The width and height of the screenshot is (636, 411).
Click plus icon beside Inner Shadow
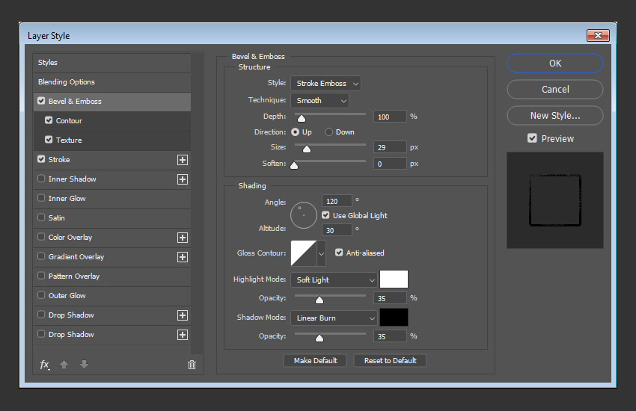click(182, 179)
